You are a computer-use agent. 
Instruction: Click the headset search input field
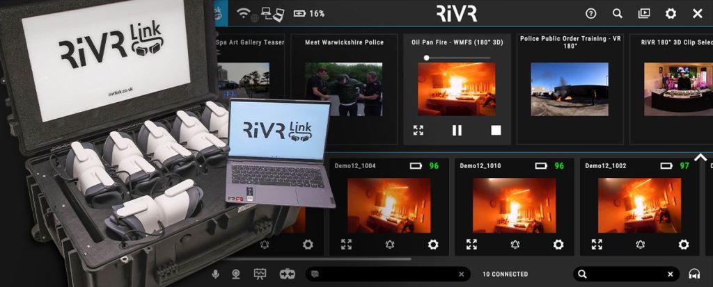(x=626, y=274)
